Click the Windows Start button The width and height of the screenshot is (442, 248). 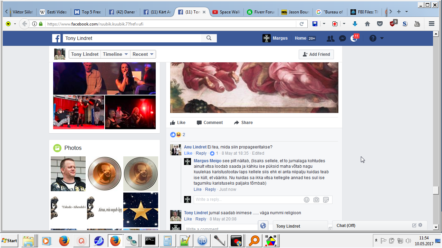point(10,240)
